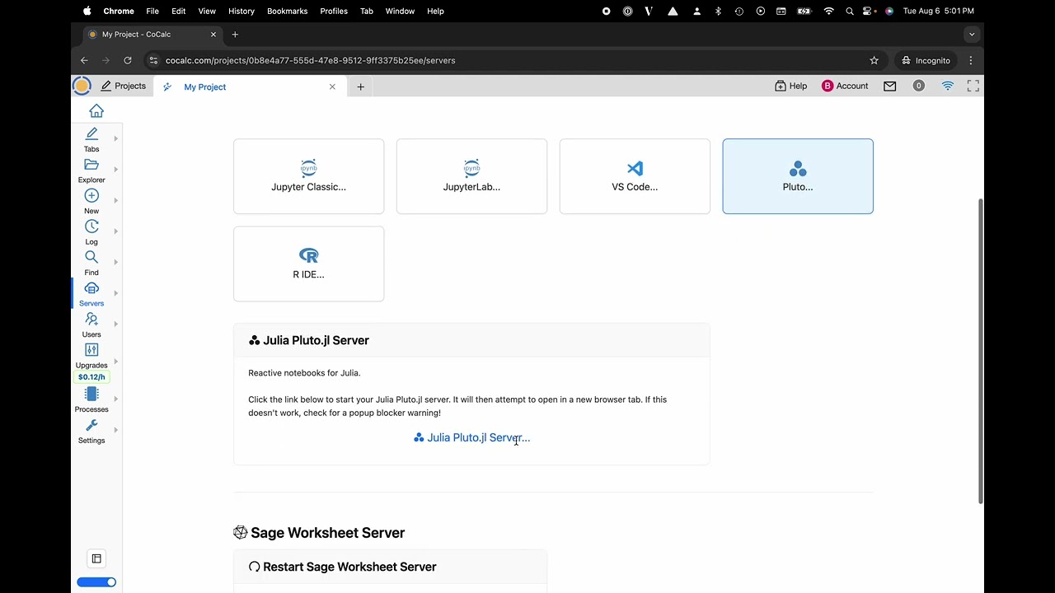Viewport: 1055px width, 593px height.
Task: Go to project home icon
Action: point(96,111)
